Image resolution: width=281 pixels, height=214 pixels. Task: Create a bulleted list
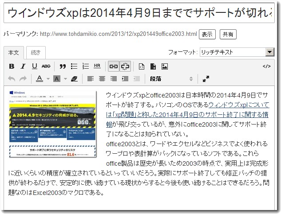pyautogui.click(x=74, y=66)
